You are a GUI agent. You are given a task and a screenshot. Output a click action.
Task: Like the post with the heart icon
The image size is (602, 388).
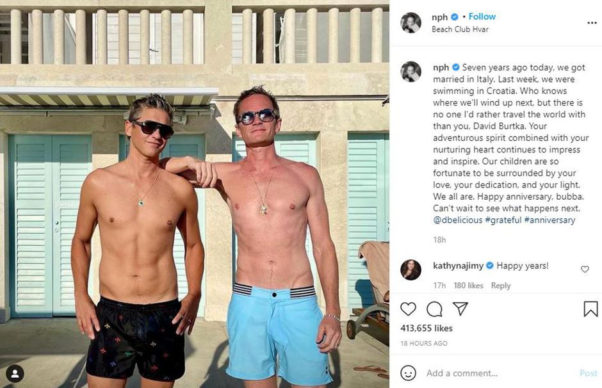pyautogui.click(x=408, y=309)
